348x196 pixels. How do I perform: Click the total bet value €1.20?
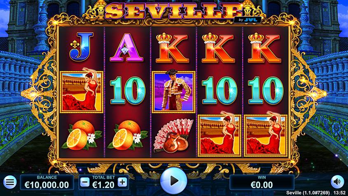tap(103, 185)
